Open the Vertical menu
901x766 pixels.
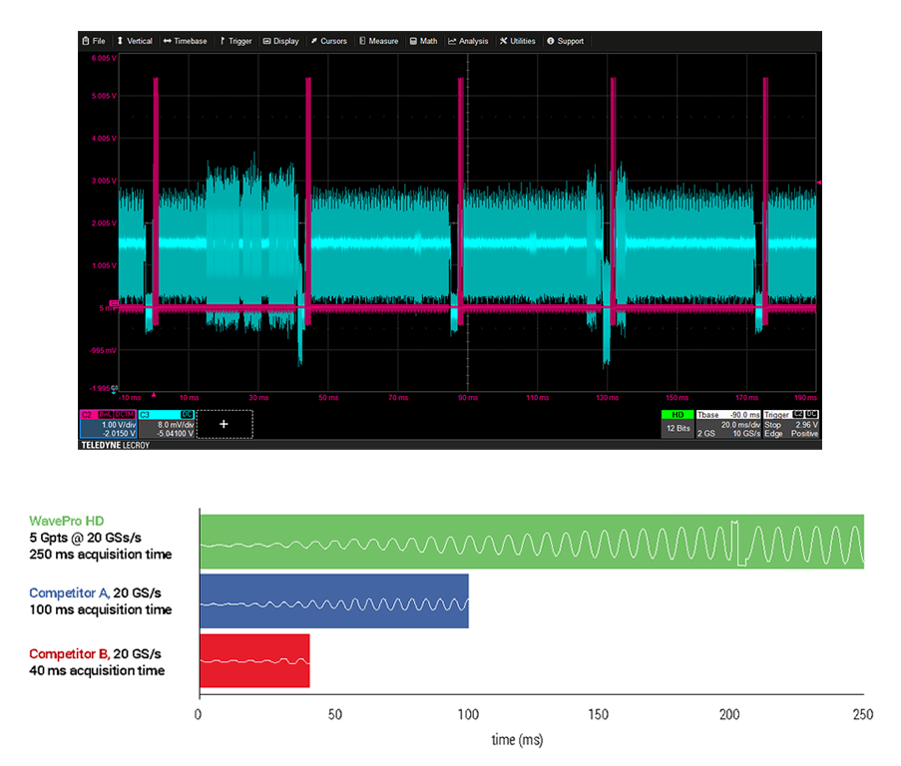pyautogui.click(x=134, y=41)
